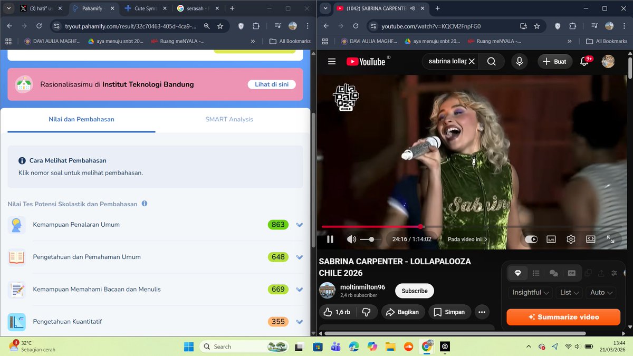Image resolution: width=633 pixels, height=356 pixels.
Task: Open SoundCloud from the taskbar
Action: click(408, 347)
